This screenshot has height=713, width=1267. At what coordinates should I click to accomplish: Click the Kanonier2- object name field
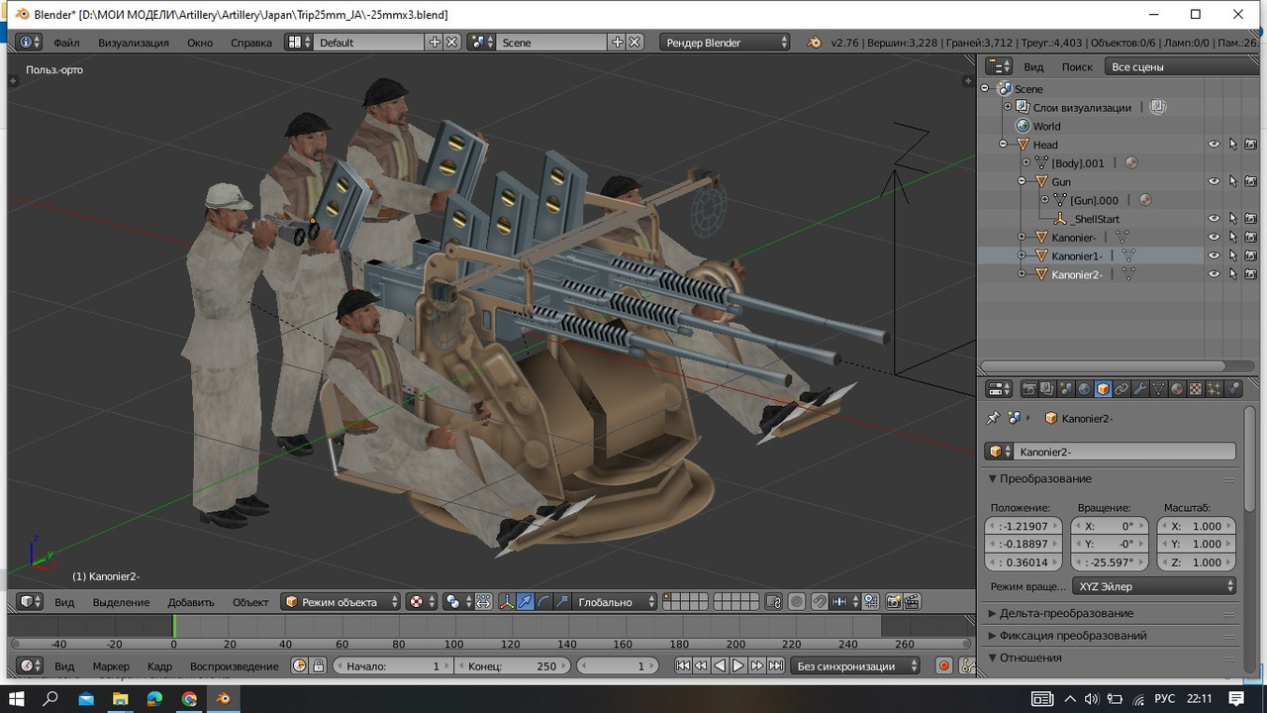1124,452
